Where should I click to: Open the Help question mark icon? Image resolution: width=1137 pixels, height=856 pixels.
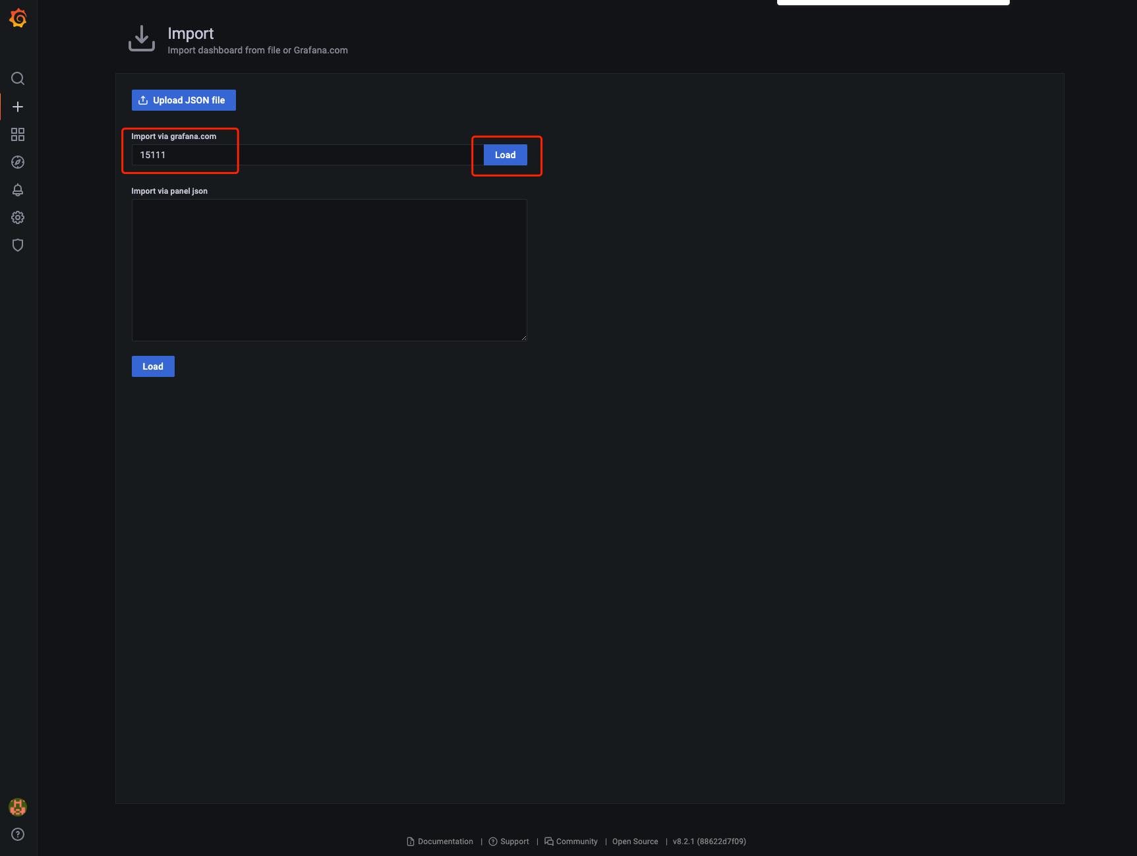[18, 834]
